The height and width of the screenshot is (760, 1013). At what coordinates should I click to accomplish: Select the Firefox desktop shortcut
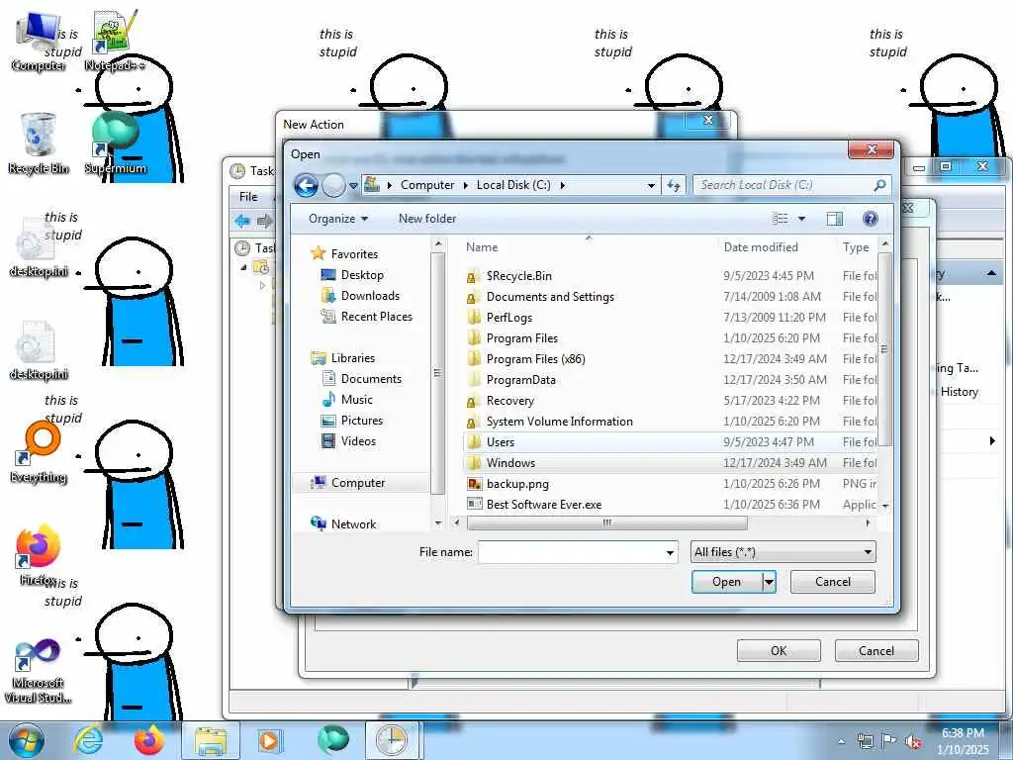[x=38, y=555]
